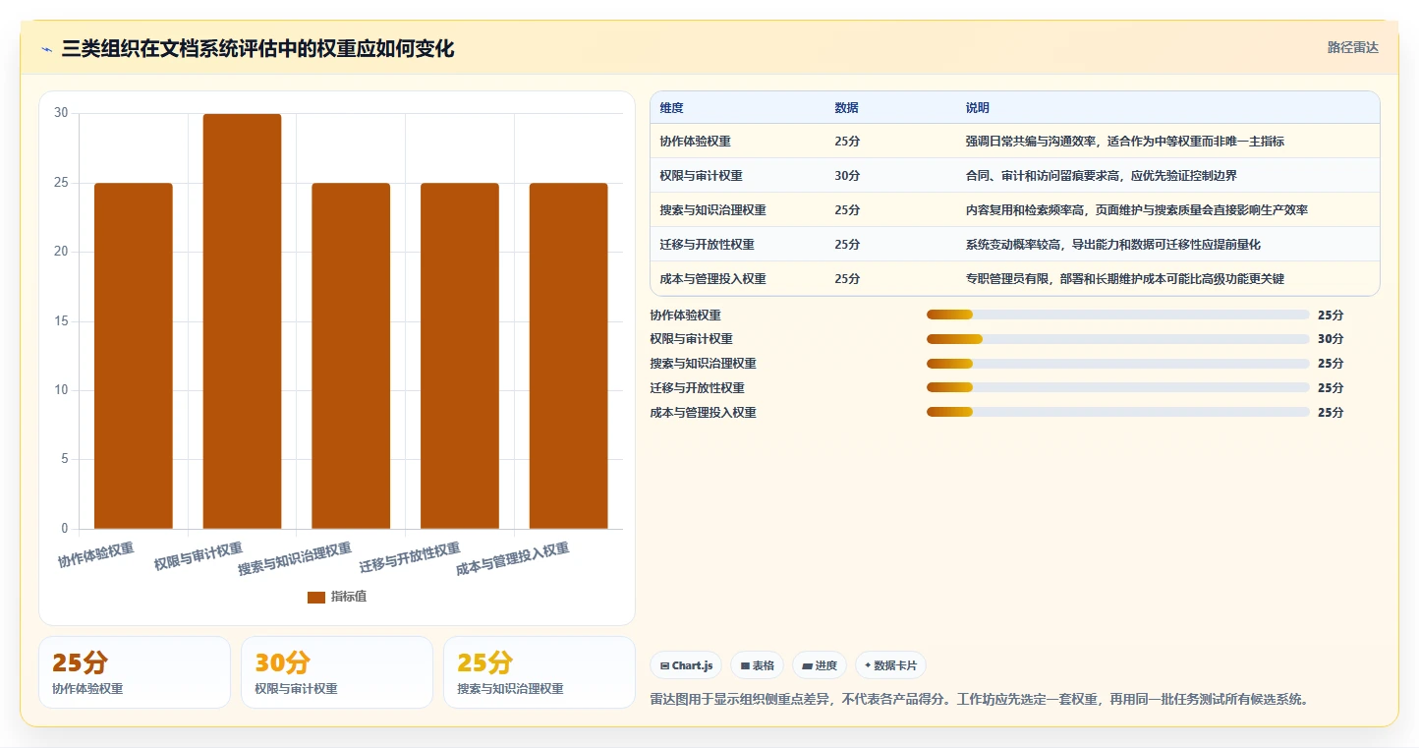Click the 协作体验权重 bar in the chart
1419x748 pixels.
point(134,356)
